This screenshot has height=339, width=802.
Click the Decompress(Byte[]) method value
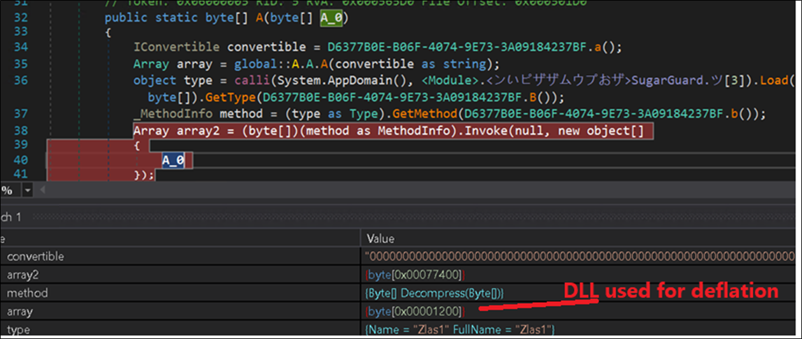436,293
